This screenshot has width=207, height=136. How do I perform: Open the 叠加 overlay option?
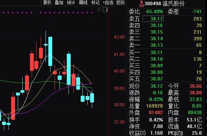coord(59,3)
